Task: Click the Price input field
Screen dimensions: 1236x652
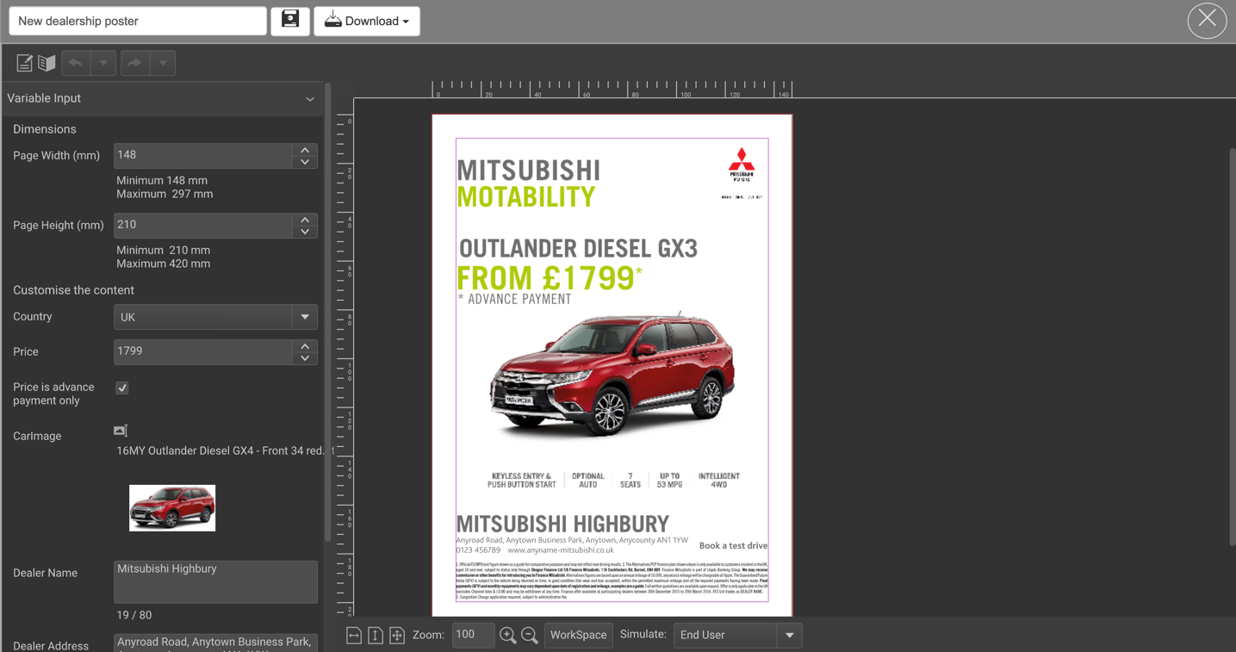Action: (x=203, y=351)
